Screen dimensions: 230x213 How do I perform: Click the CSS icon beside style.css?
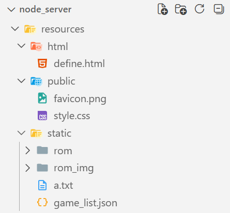point(42,116)
